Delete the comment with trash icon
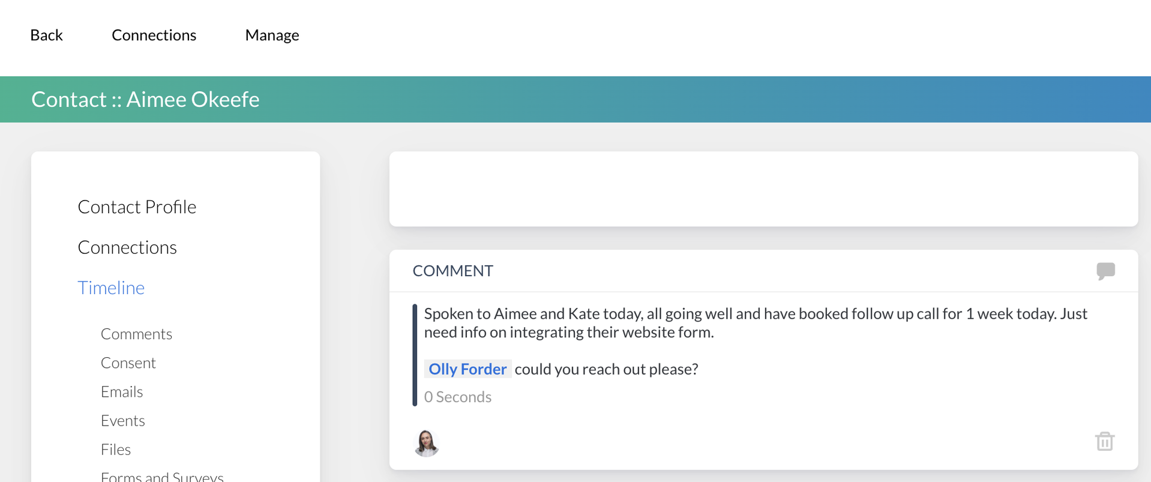 1104,442
